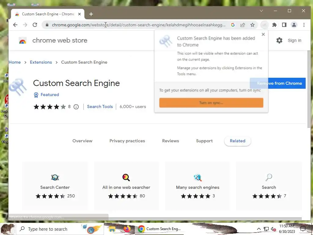Screen dimensions: 313x235
Task: Switch to the Support tab
Action: click(x=204, y=141)
